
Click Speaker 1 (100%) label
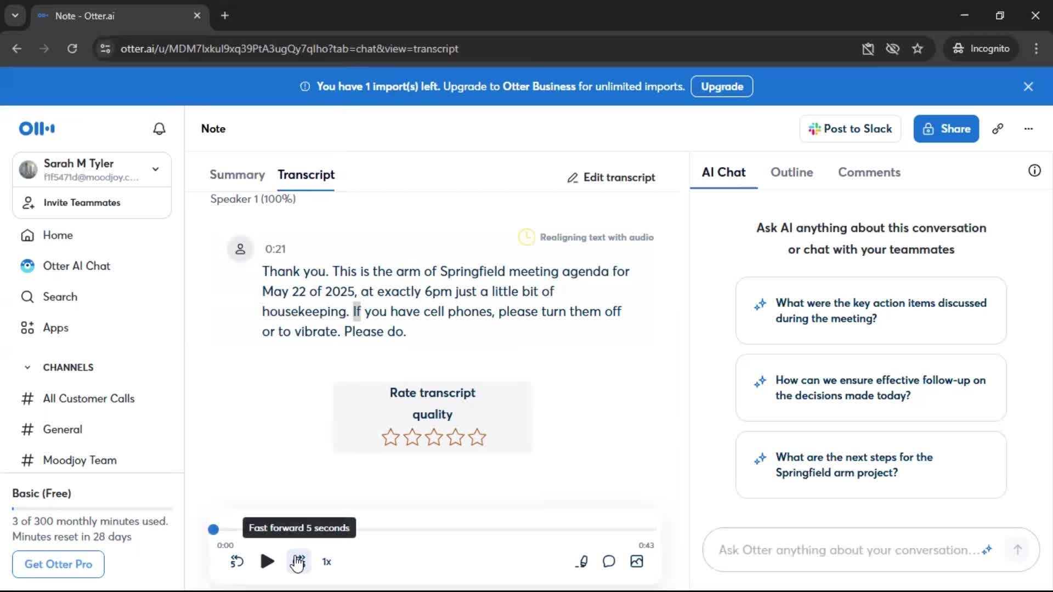click(x=253, y=199)
